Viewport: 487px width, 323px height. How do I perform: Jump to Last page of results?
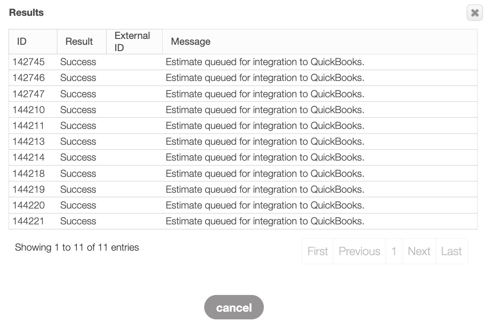coord(451,251)
